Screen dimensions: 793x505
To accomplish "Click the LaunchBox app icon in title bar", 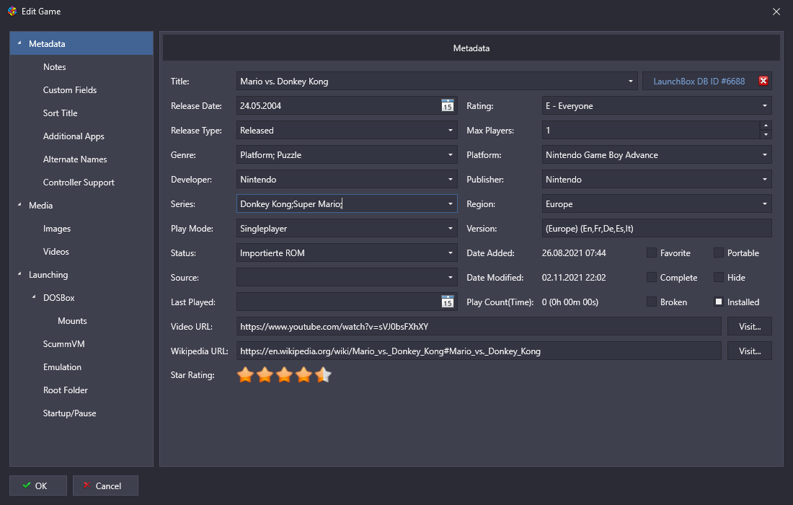I will (x=12, y=11).
